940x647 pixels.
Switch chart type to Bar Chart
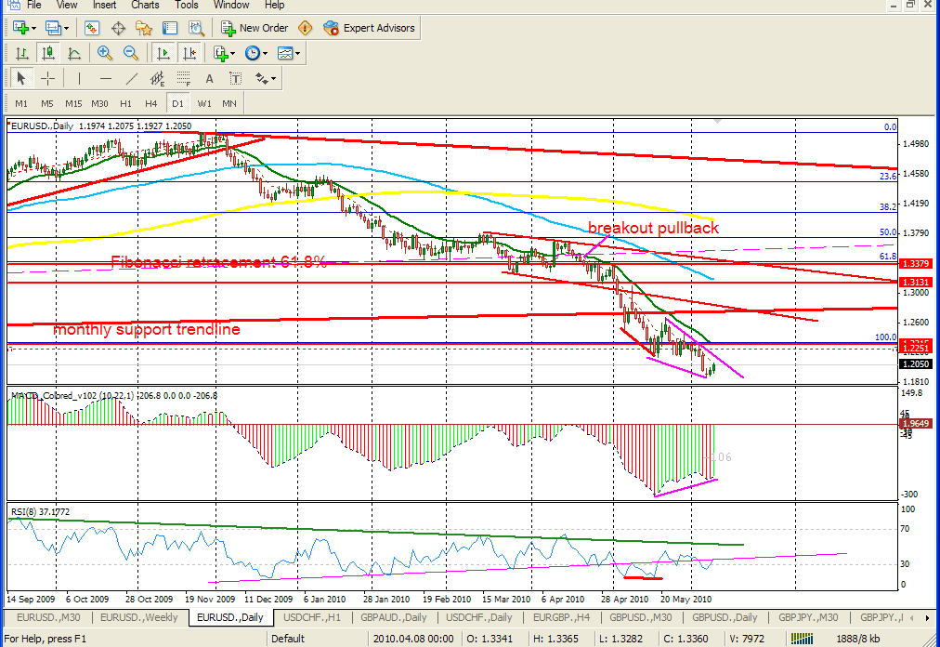click(x=22, y=53)
